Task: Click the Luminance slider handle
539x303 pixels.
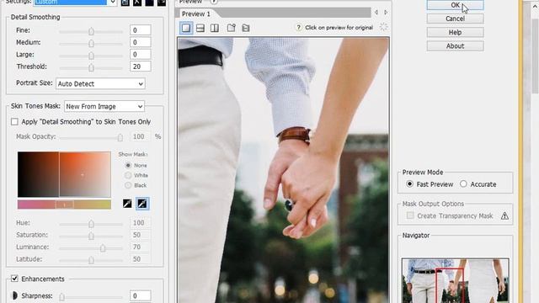Action: (x=103, y=248)
